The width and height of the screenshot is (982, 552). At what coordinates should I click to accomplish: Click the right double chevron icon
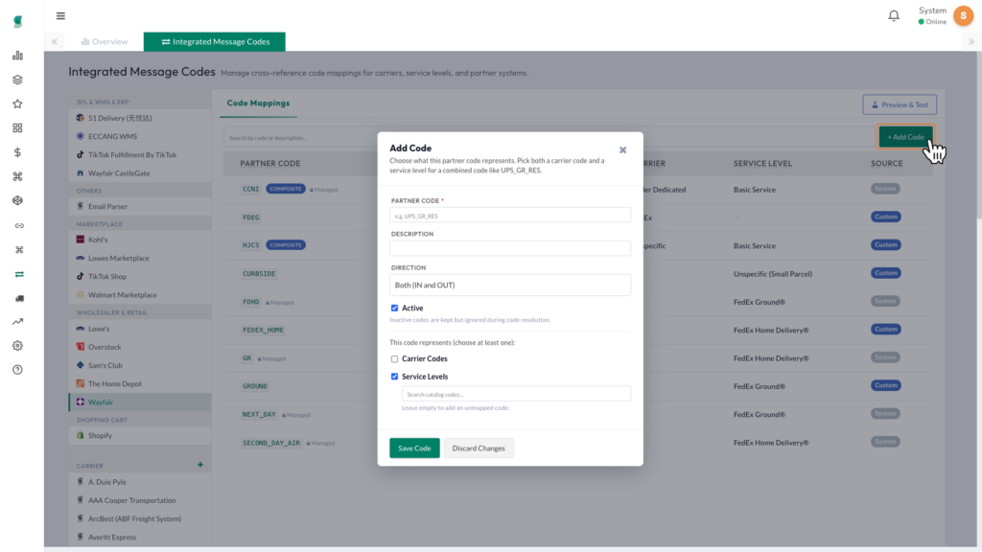(x=971, y=42)
